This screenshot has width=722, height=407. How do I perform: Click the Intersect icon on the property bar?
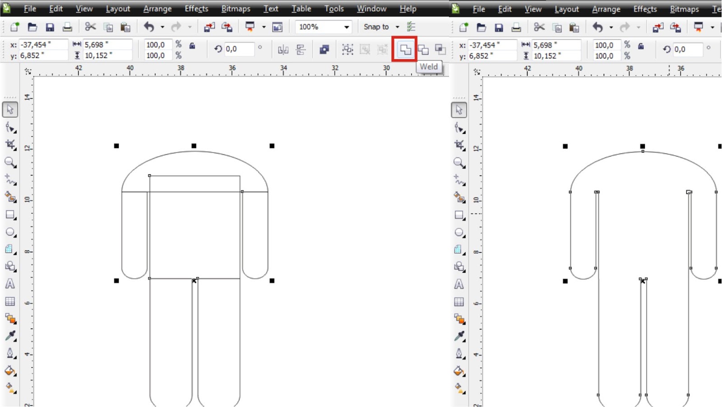(x=440, y=50)
